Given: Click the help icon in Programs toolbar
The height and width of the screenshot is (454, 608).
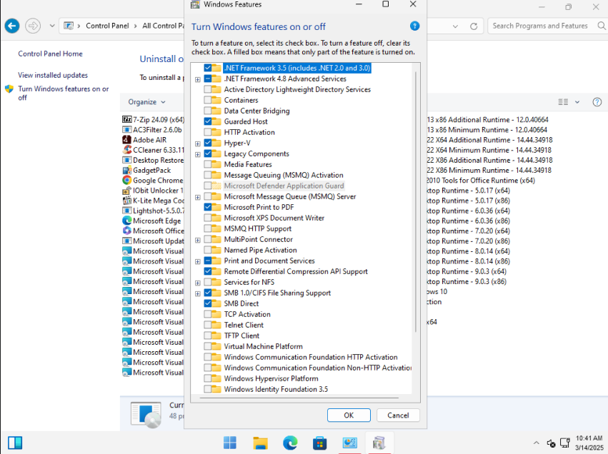Looking at the screenshot, I should (597, 102).
